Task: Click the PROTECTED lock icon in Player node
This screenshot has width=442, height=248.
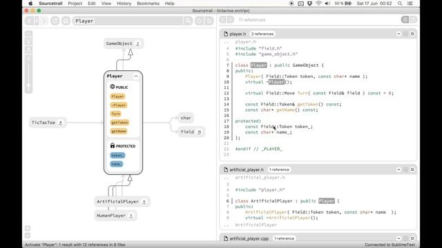Action: [113, 145]
